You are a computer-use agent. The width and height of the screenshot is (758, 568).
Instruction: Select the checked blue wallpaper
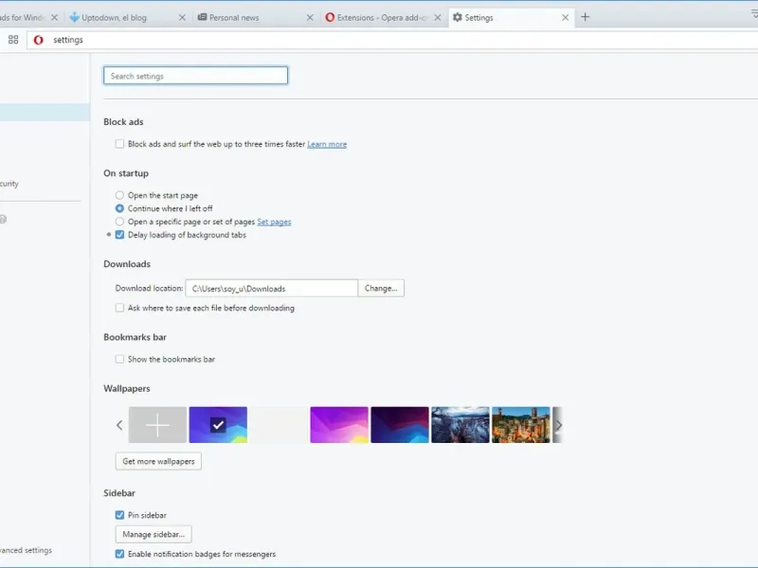(218, 425)
